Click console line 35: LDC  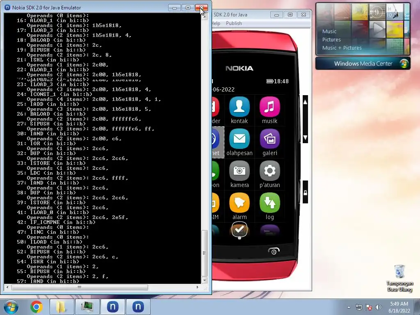(46, 173)
